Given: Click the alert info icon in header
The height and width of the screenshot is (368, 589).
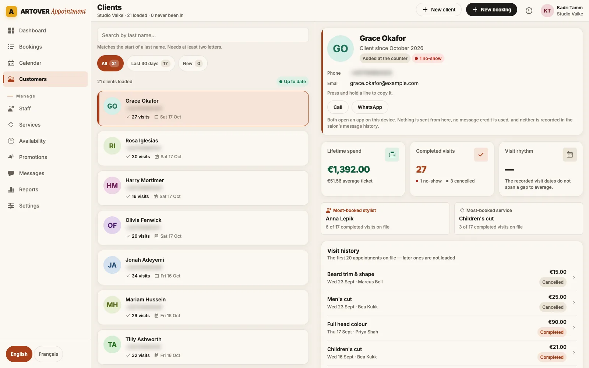Looking at the screenshot, I should [529, 11].
